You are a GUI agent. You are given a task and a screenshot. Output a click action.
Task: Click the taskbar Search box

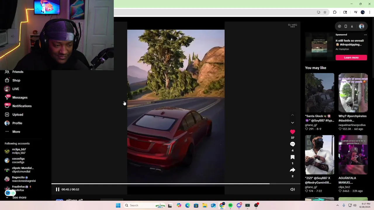[x=145, y=205]
